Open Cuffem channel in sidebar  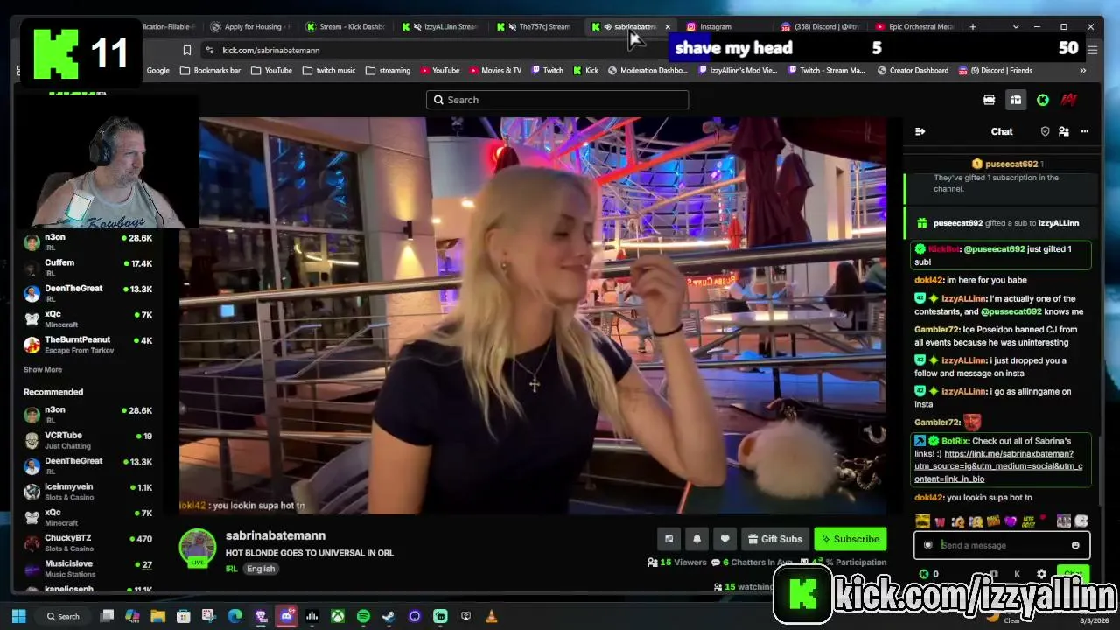pyautogui.click(x=87, y=267)
